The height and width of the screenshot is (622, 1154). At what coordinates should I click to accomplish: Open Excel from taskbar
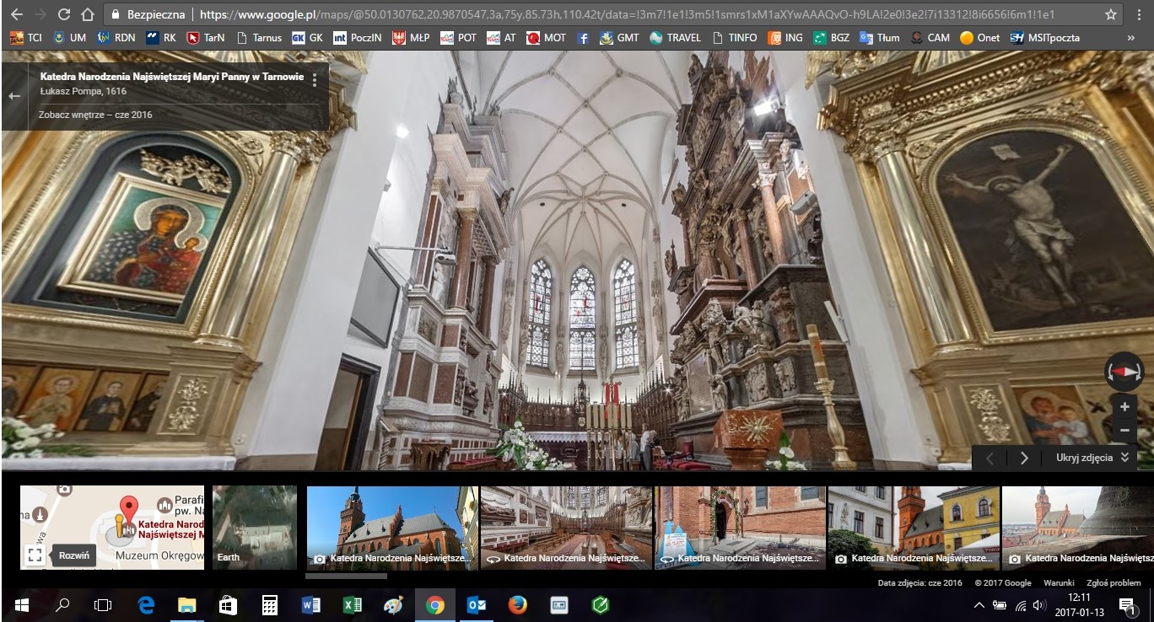[x=353, y=604]
